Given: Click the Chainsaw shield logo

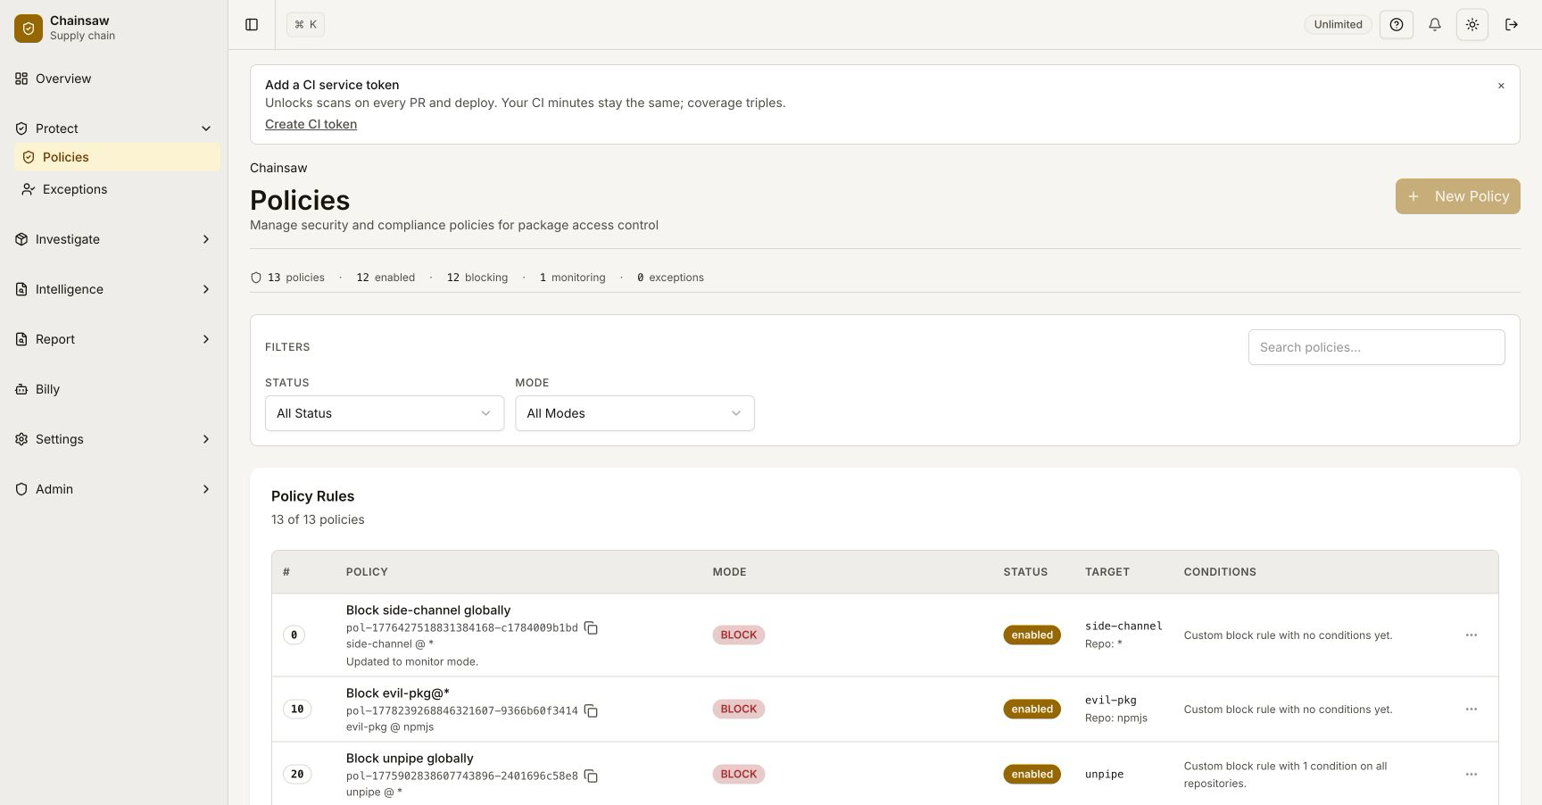Looking at the screenshot, I should click(29, 28).
